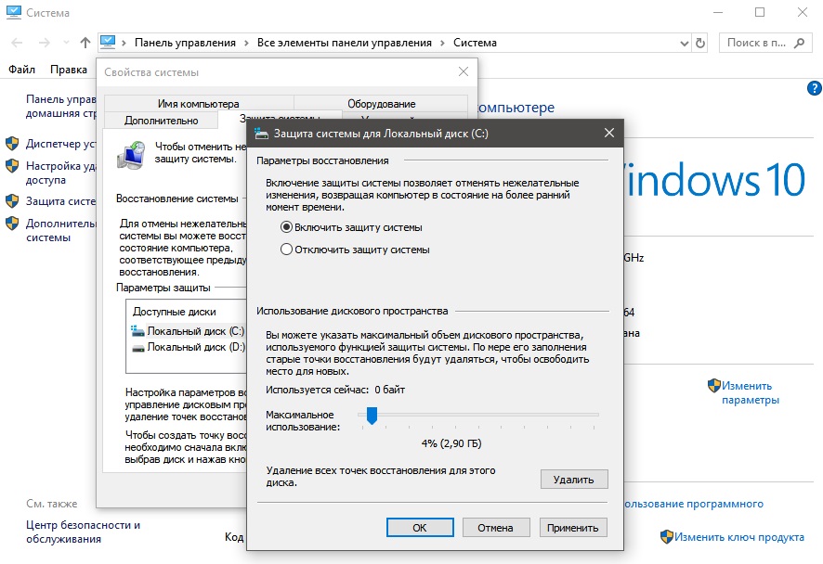Viewport: 823px width, 564px height.
Task: Maximize the 'Система' window
Action: click(x=760, y=12)
